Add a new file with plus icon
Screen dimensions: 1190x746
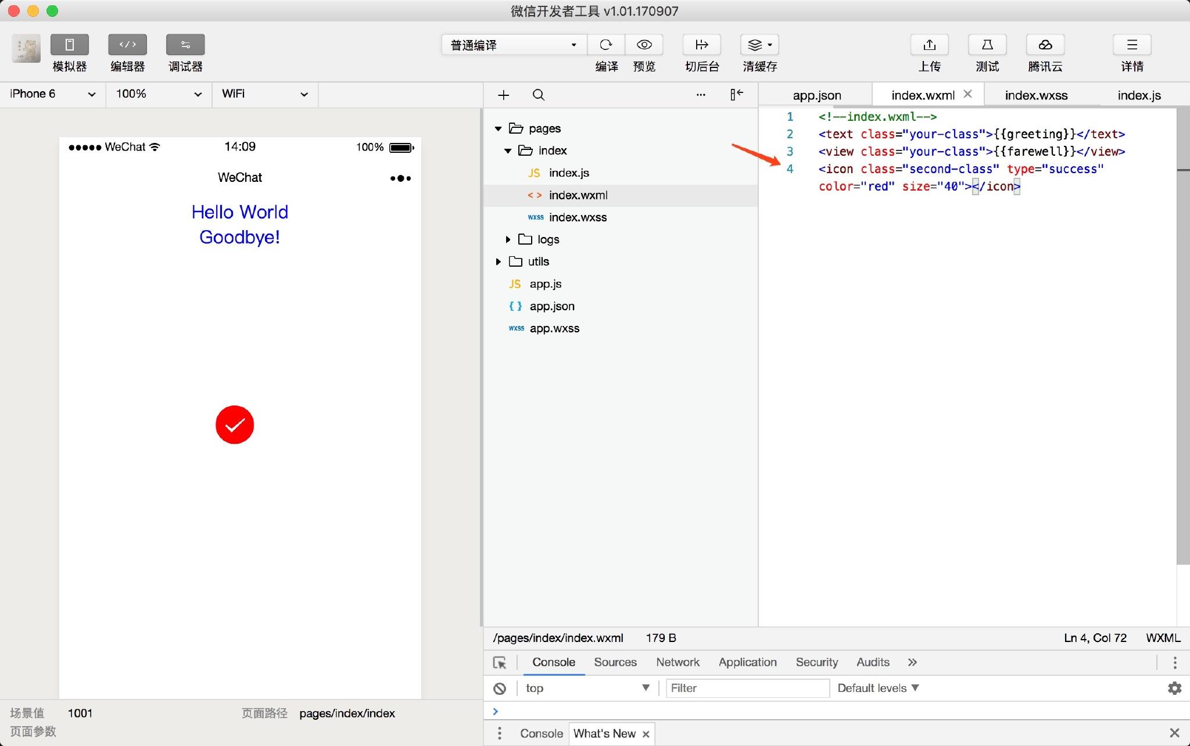pyautogui.click(x=504, y=95)
